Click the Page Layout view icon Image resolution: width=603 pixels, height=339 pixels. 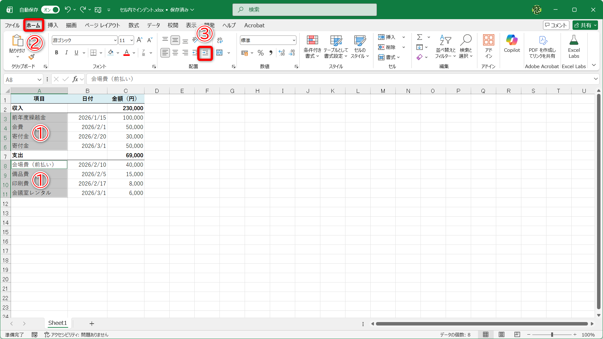pos(502,335)
